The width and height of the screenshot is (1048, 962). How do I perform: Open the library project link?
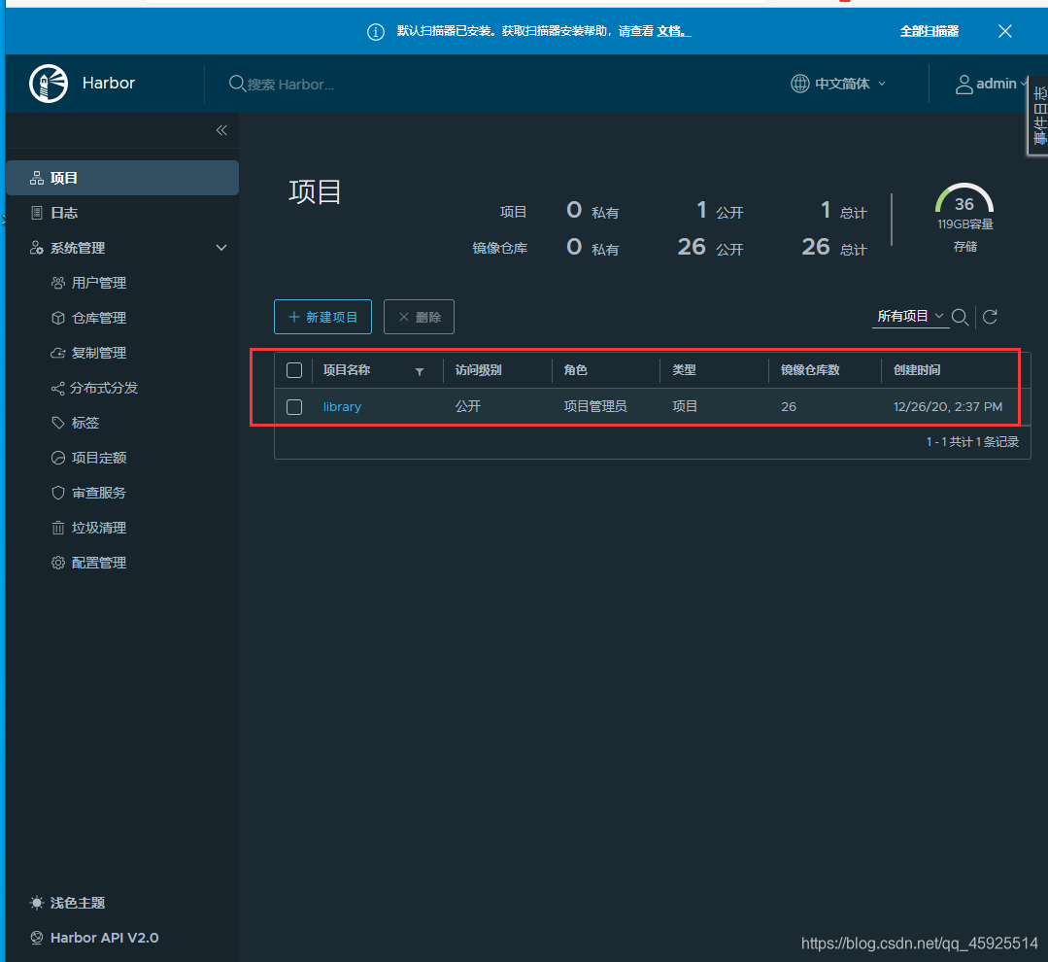pos(342,406)
